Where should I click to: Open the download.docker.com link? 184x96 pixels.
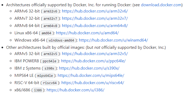(x=161, y=5)
